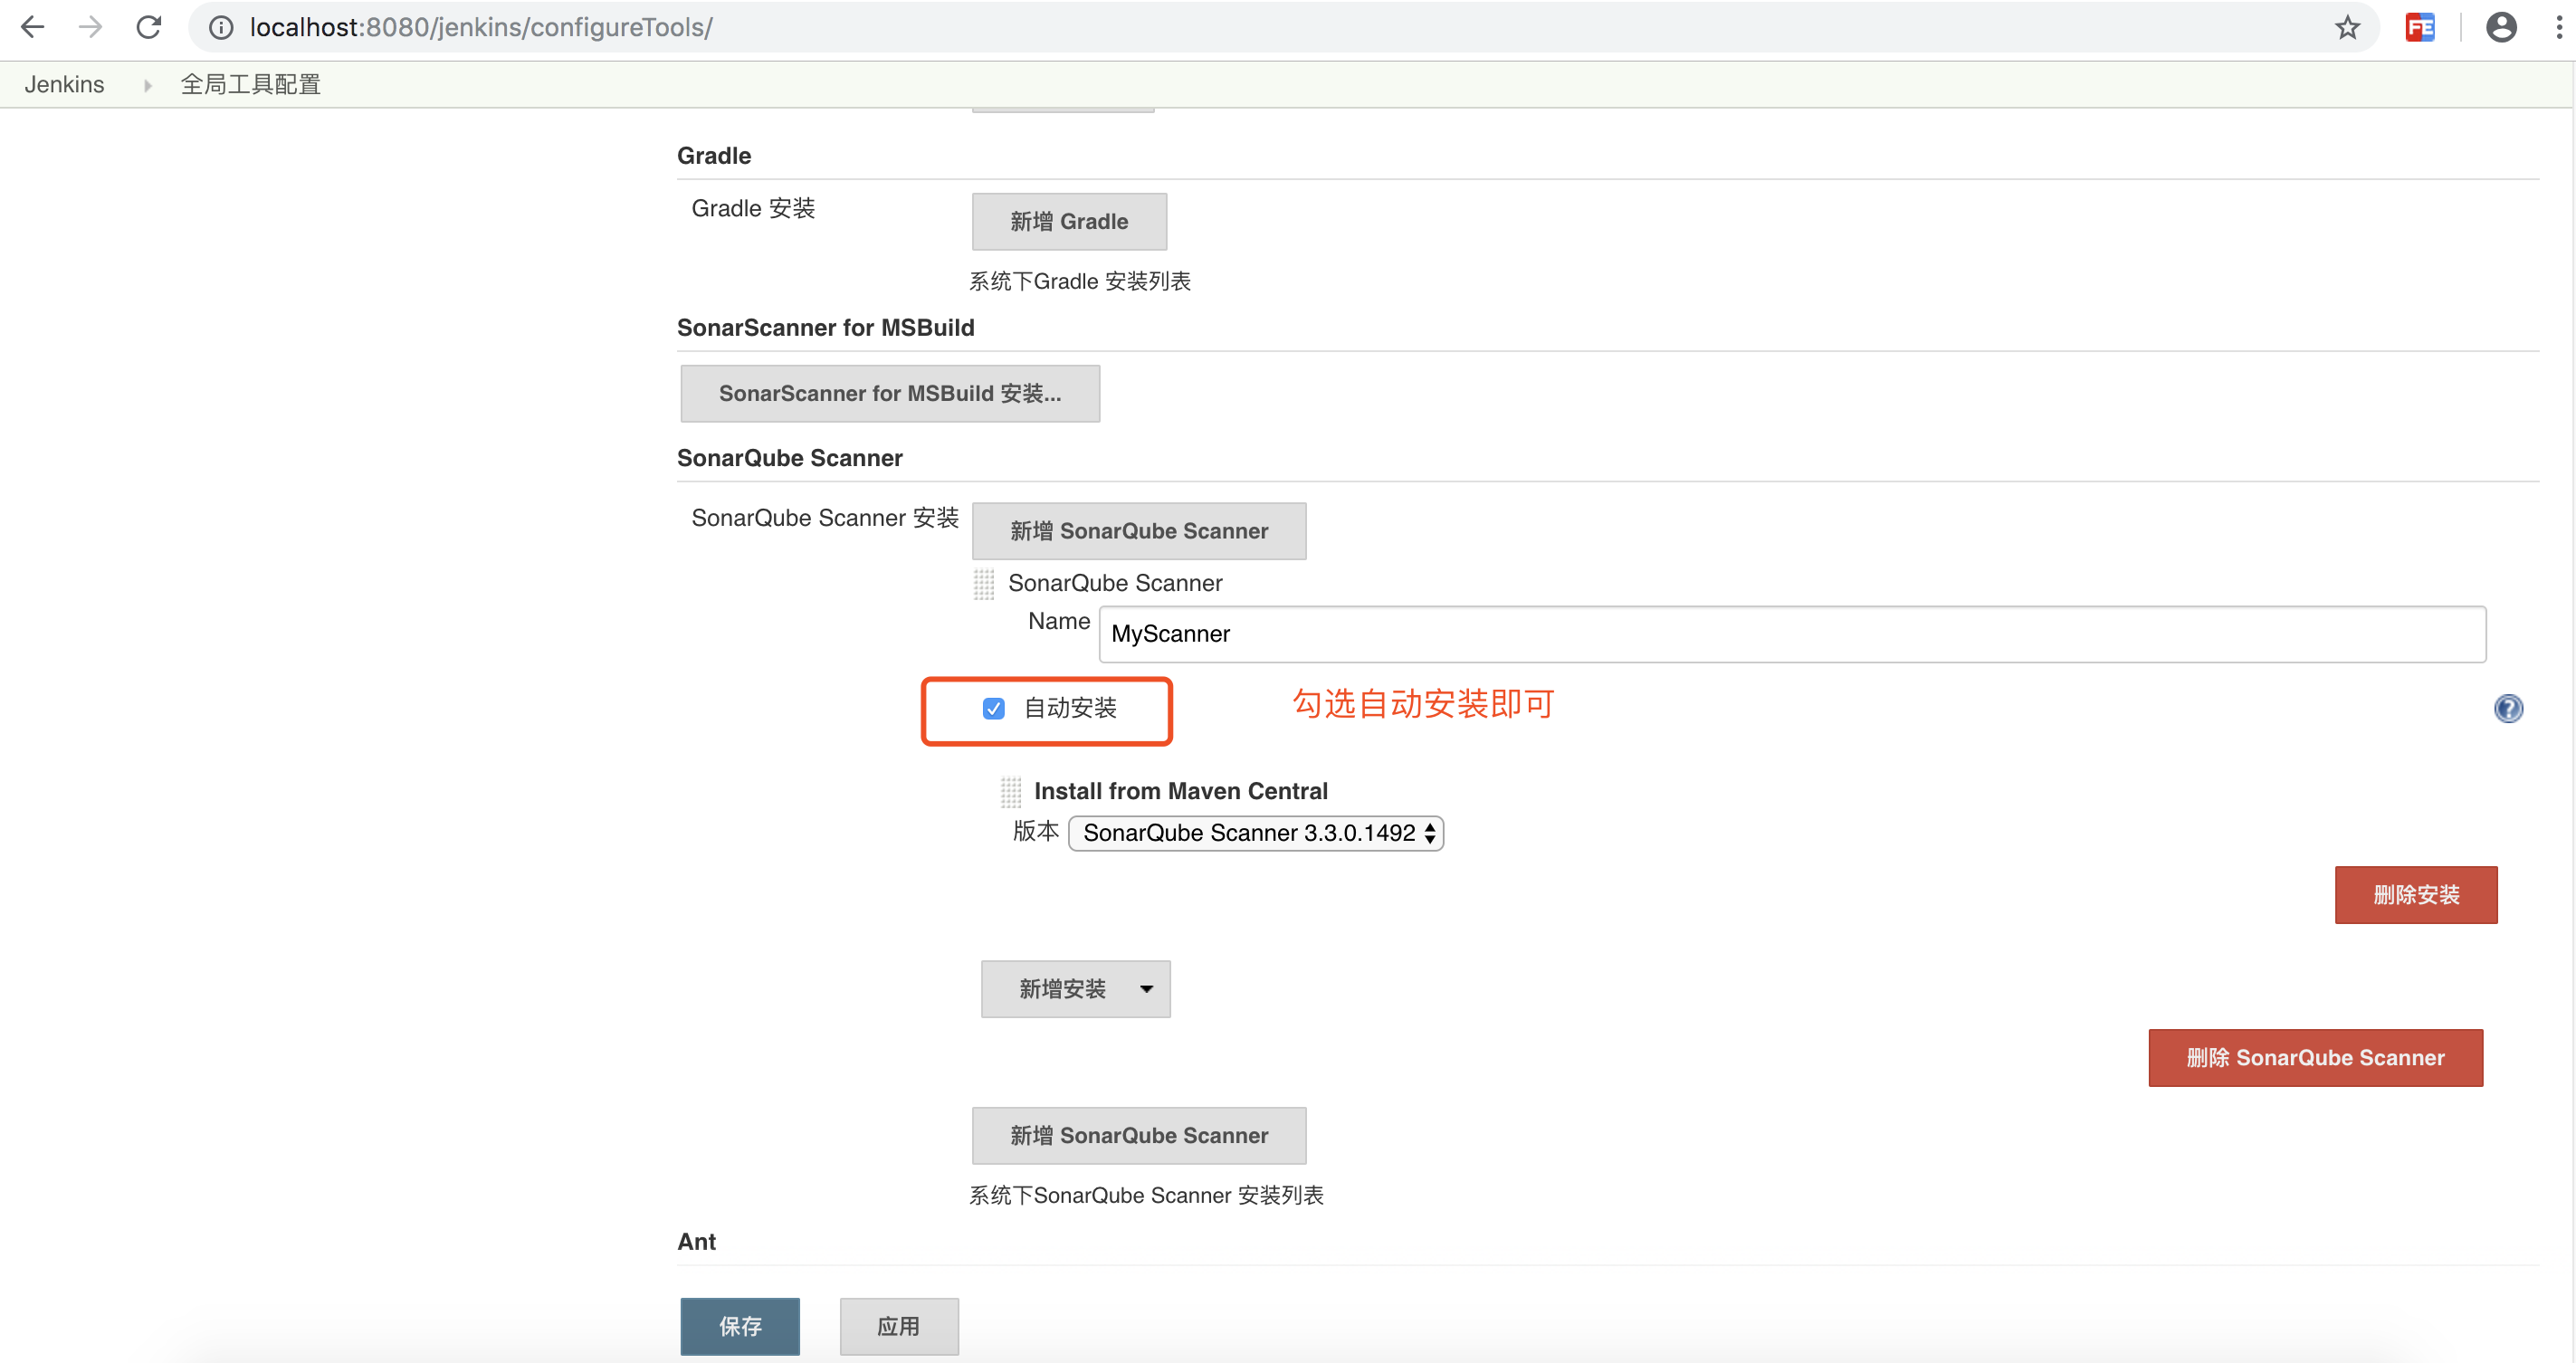
Task: Click the 新增 Gradle button
Action: (1068, 221)
